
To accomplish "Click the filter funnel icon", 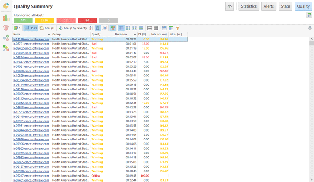I will [x=178, y=28].
